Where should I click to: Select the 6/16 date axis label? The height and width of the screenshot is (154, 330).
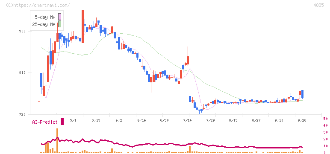click(x=141, y=120)
